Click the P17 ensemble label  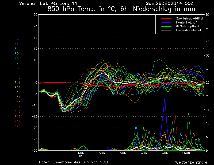coord(17,112)
